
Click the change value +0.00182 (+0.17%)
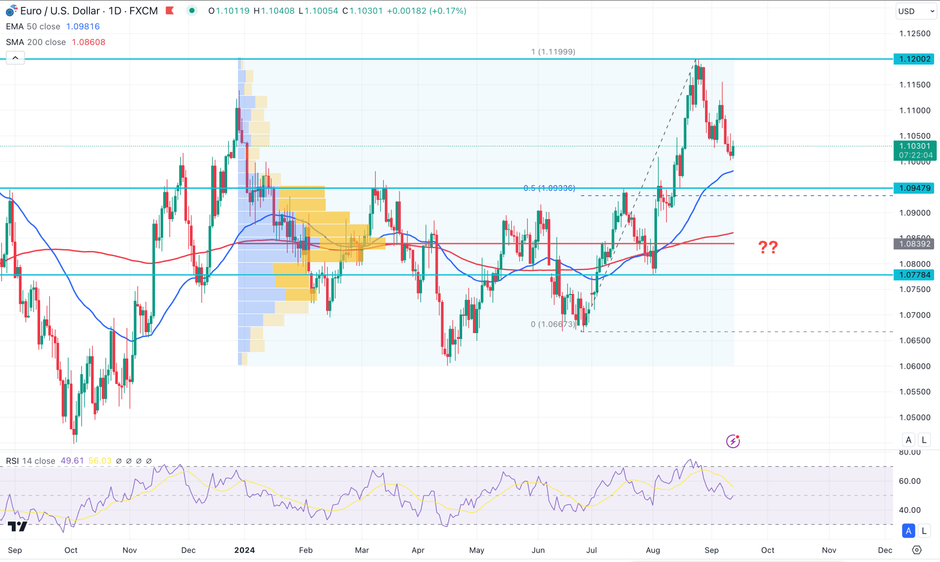tap(426, 11)
